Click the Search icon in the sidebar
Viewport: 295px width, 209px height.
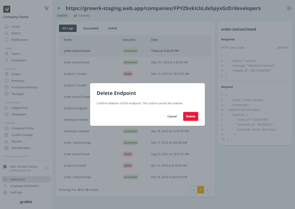pos(7,33)
